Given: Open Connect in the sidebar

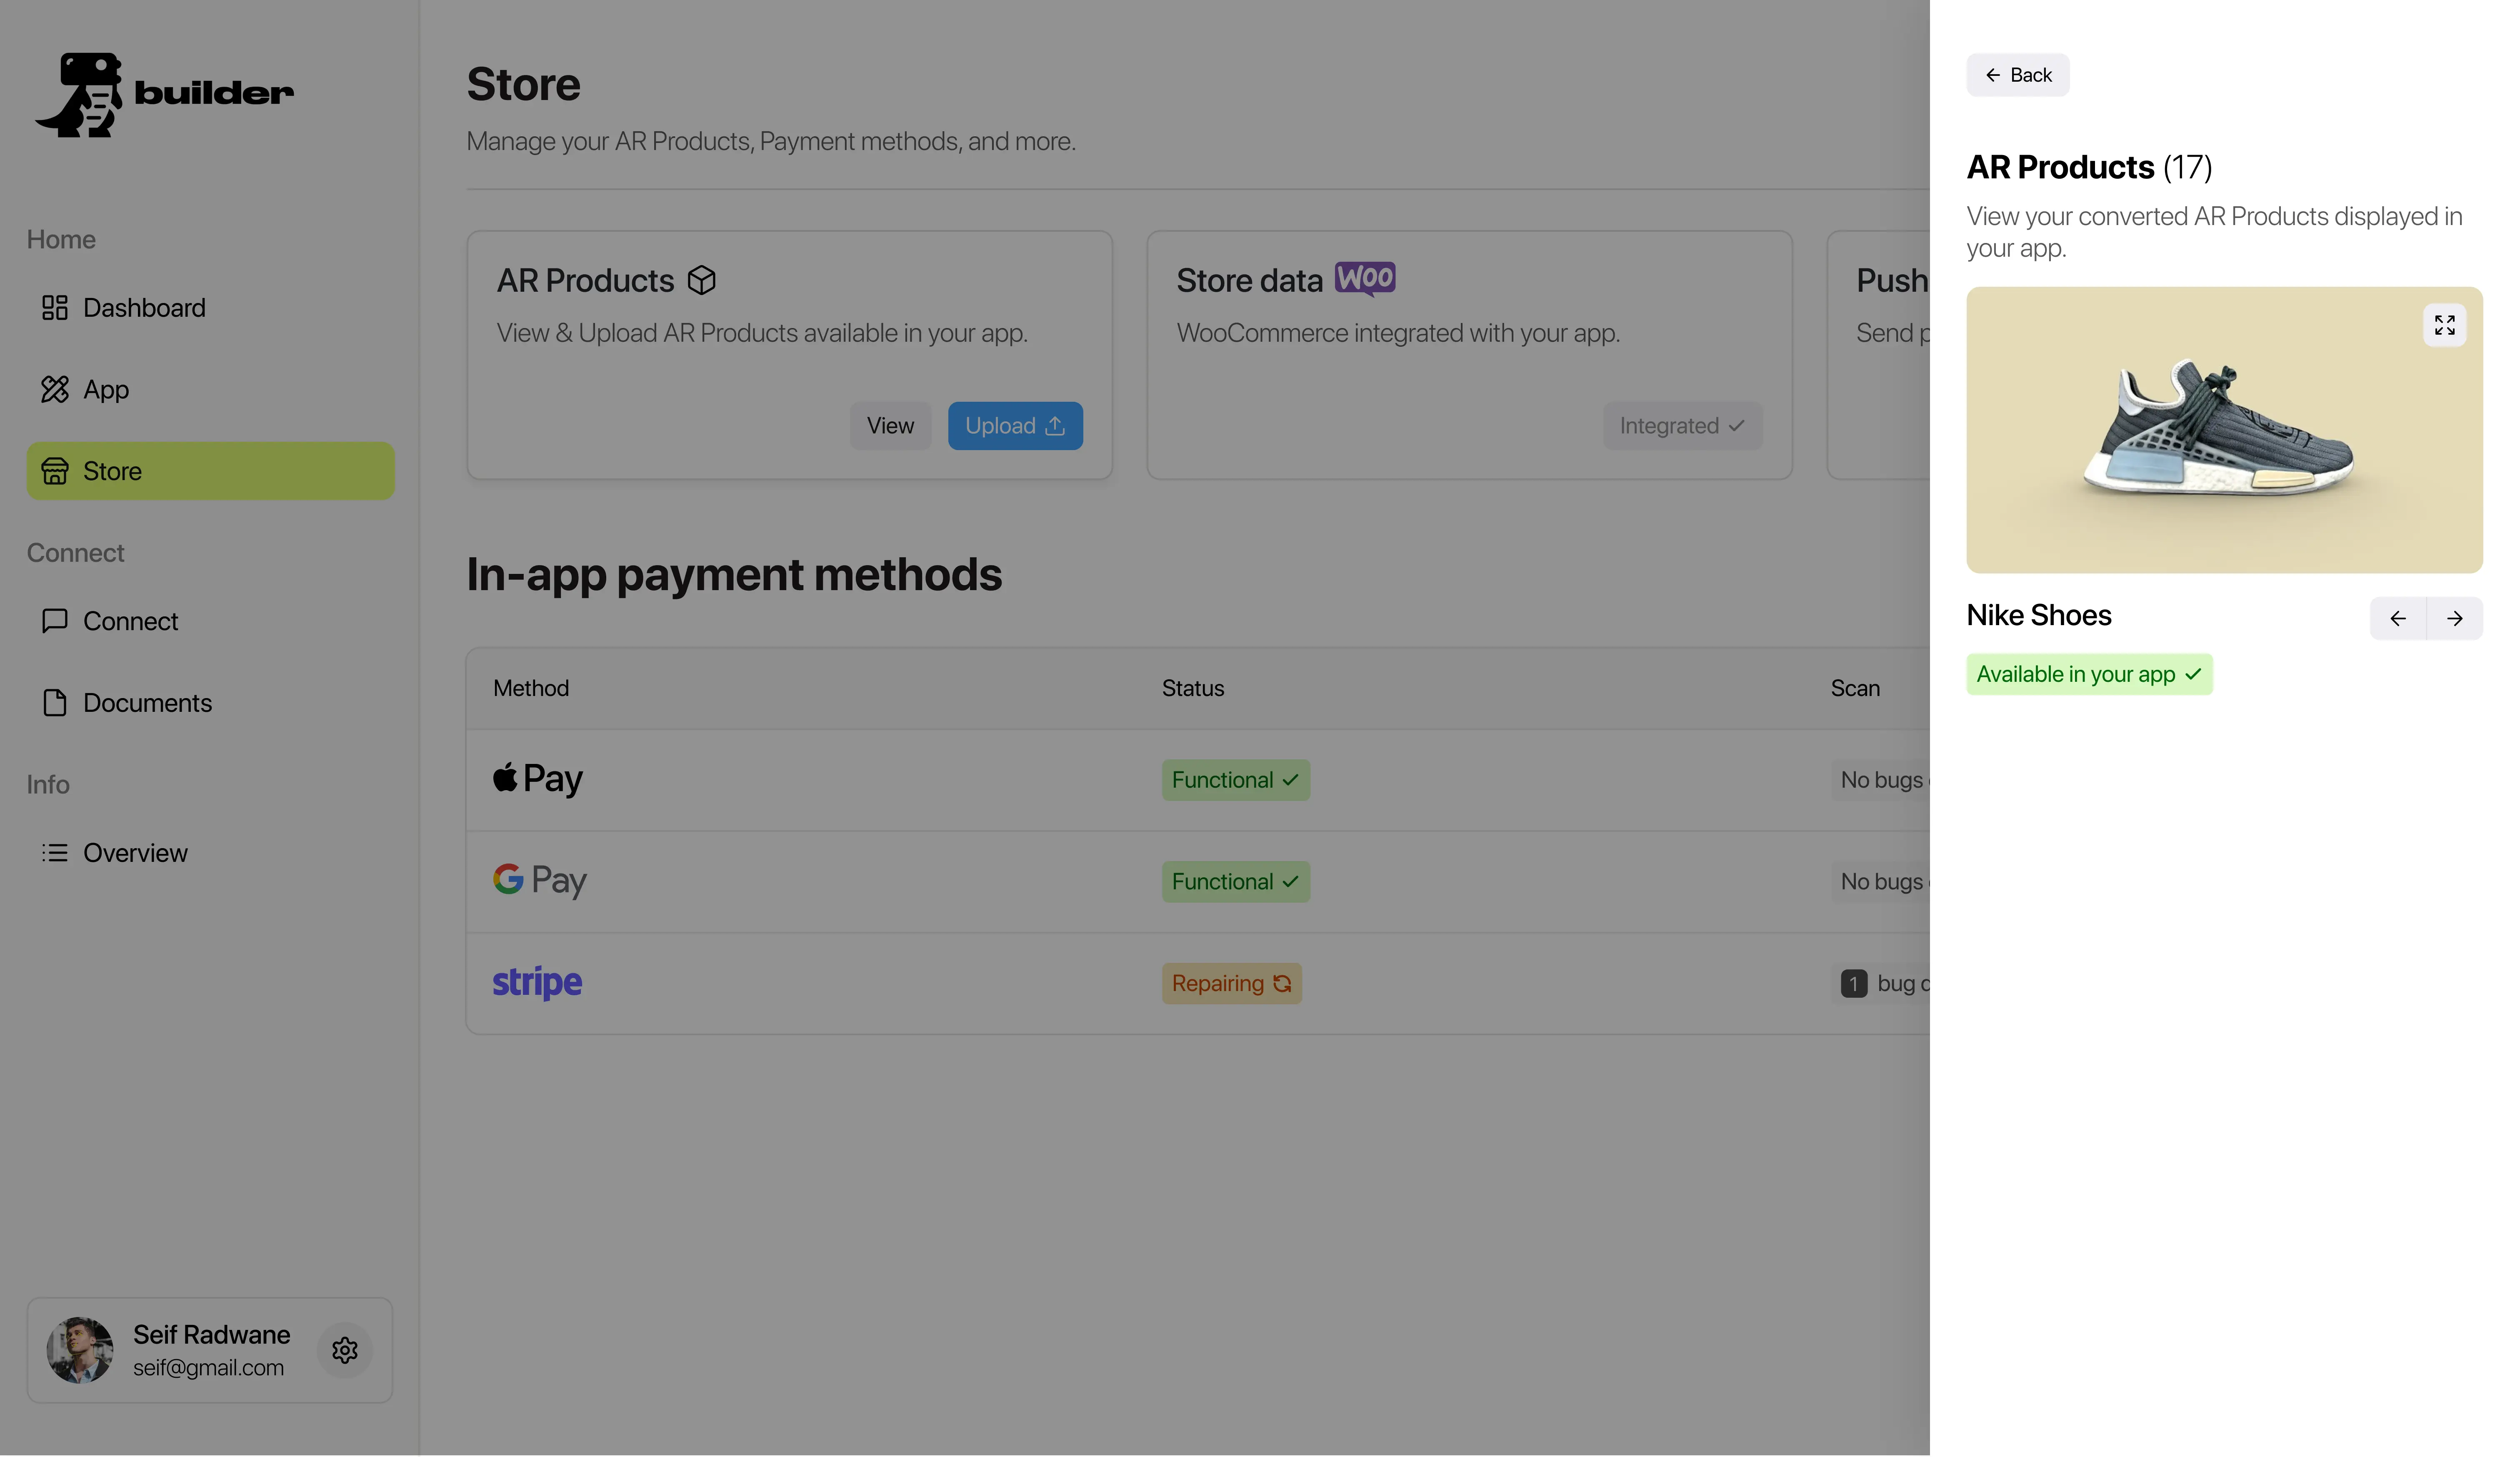Looking at the screenshot, I should (x=130, y=622).
